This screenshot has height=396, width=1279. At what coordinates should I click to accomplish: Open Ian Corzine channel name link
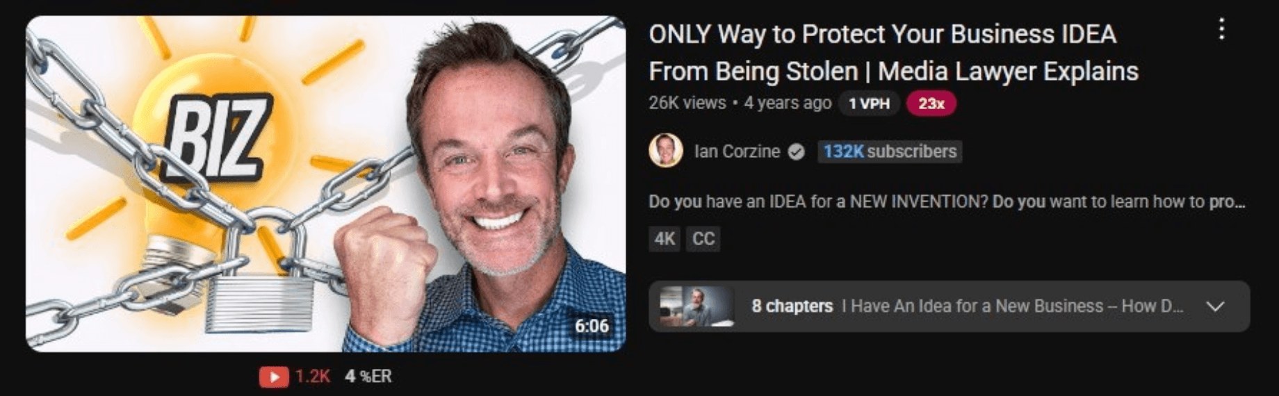click(x=737, y=151)
